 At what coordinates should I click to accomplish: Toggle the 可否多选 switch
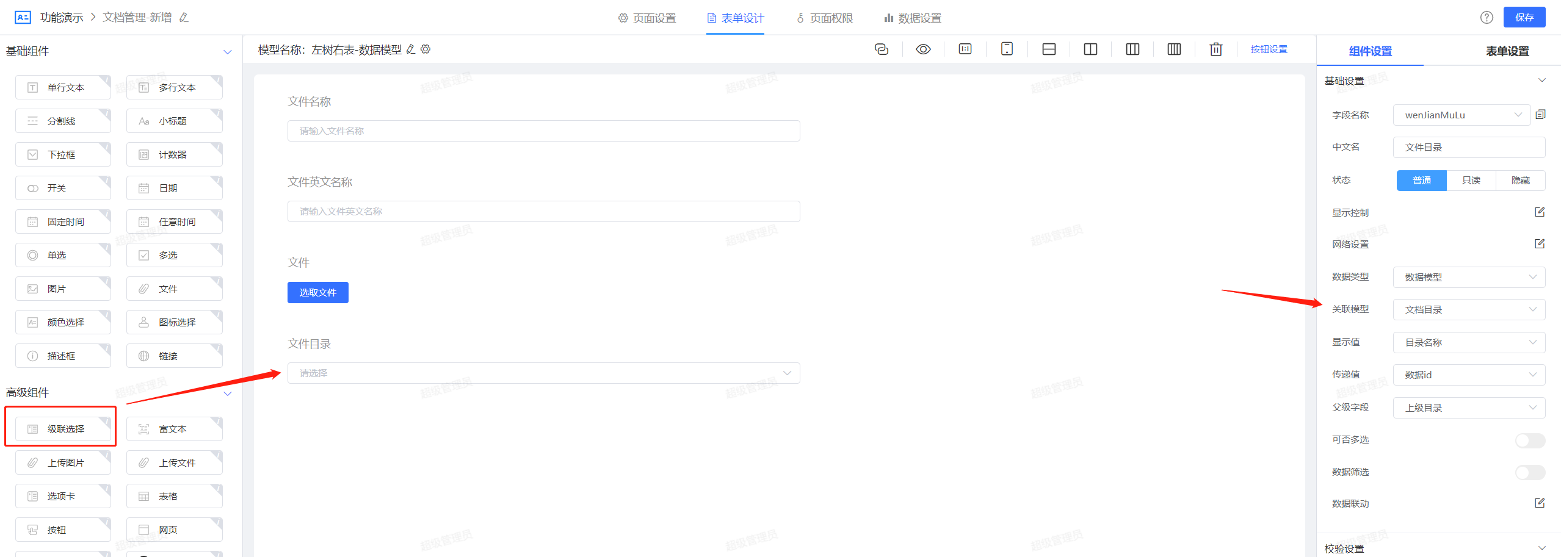point(1530,440)
